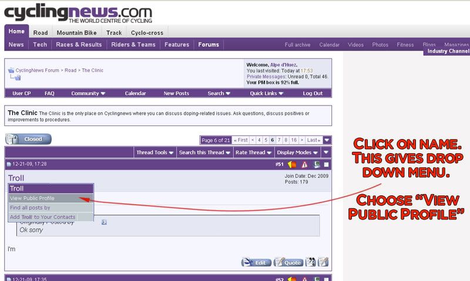This screenshot has width=470, height=281.
Task: Go to page 16 of thread
Action: (x=294, y=140)
